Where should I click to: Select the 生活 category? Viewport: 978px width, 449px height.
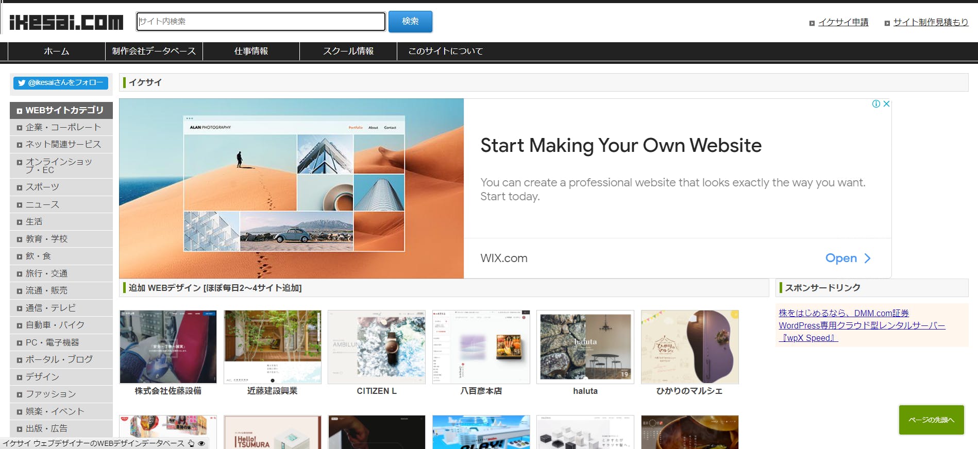[x=61, y=221]
